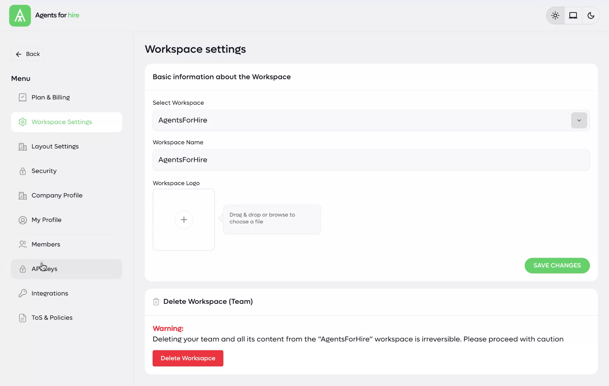Click SAVE CHANGES button
This screenshot has width=609, height=386.
(557, 266)
